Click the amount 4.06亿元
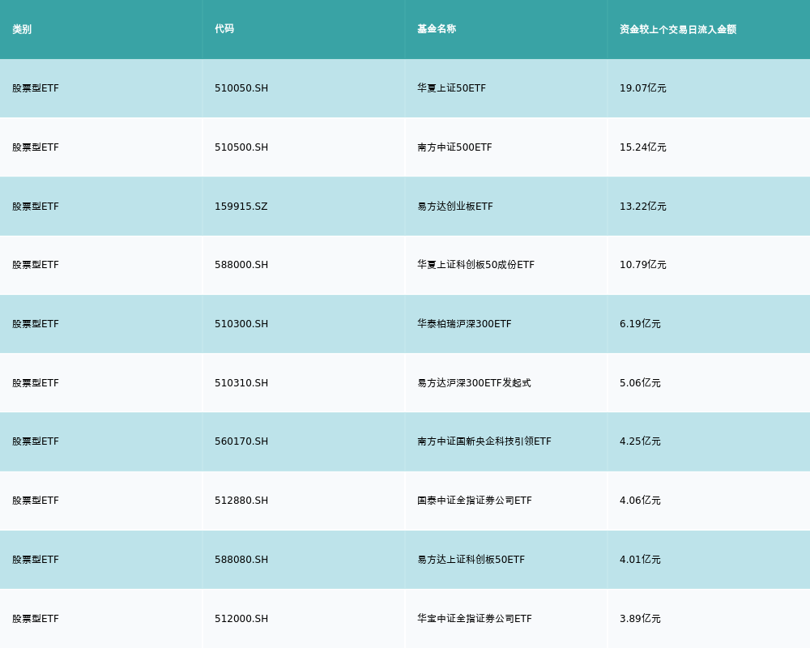The height and width of the screenshot is (648, 810). click(x=640, y=501)
